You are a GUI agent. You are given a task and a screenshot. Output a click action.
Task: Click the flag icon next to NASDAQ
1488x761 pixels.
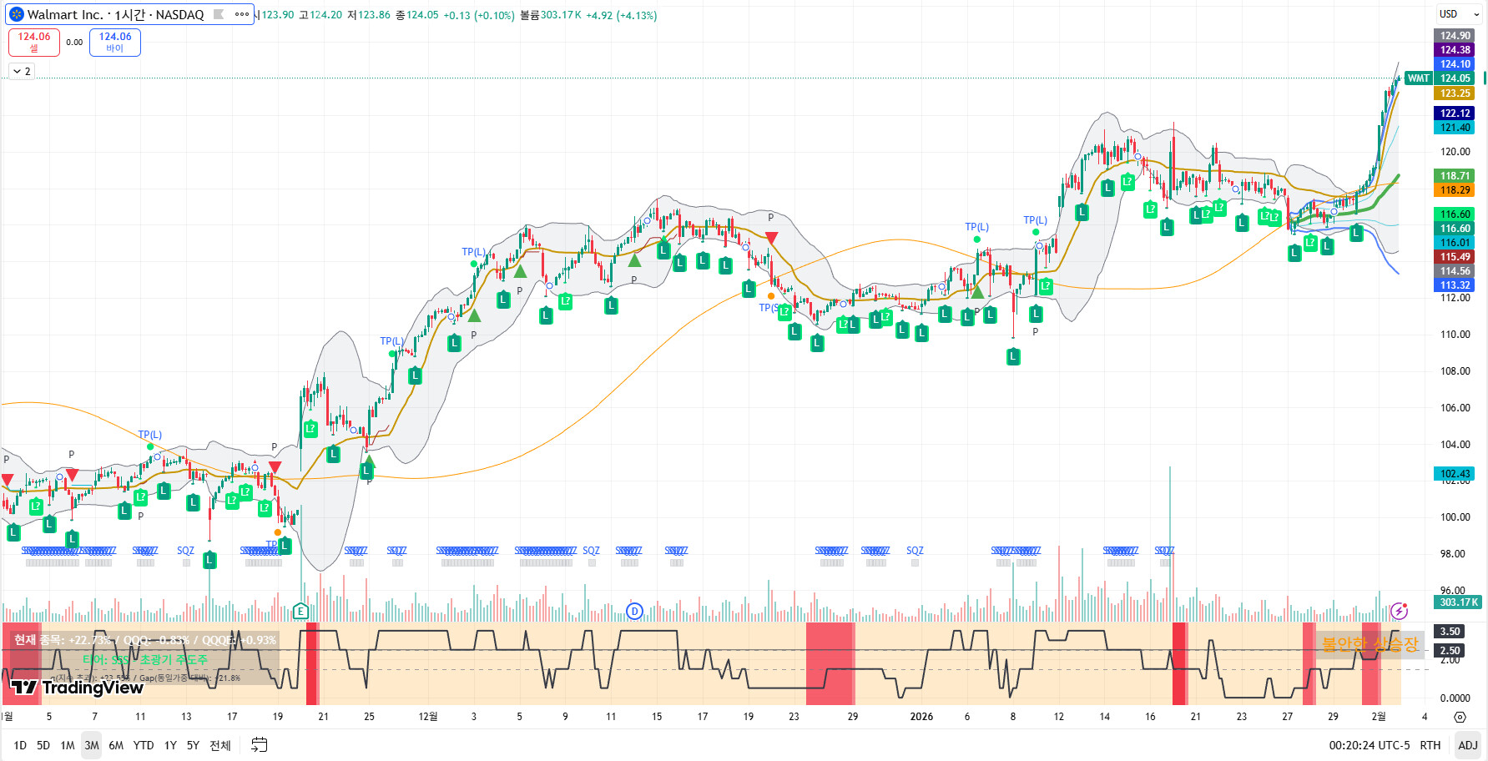click(219, 14)
